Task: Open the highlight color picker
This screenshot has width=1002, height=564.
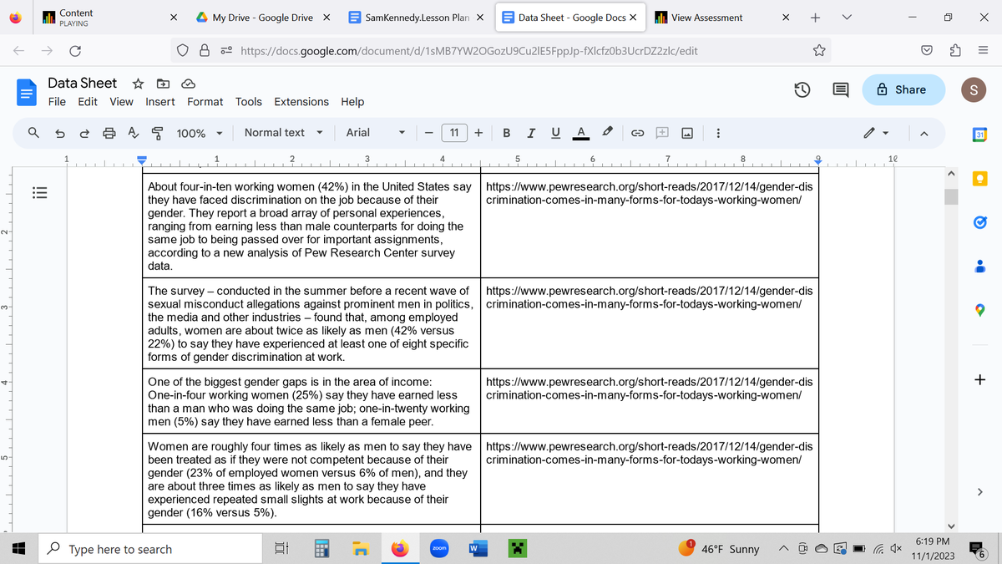Action: point(608,132)
